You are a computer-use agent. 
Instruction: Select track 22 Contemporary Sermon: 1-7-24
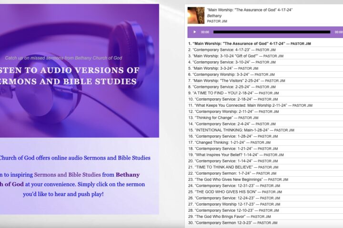pyautogui.click(x=265, y=173)
